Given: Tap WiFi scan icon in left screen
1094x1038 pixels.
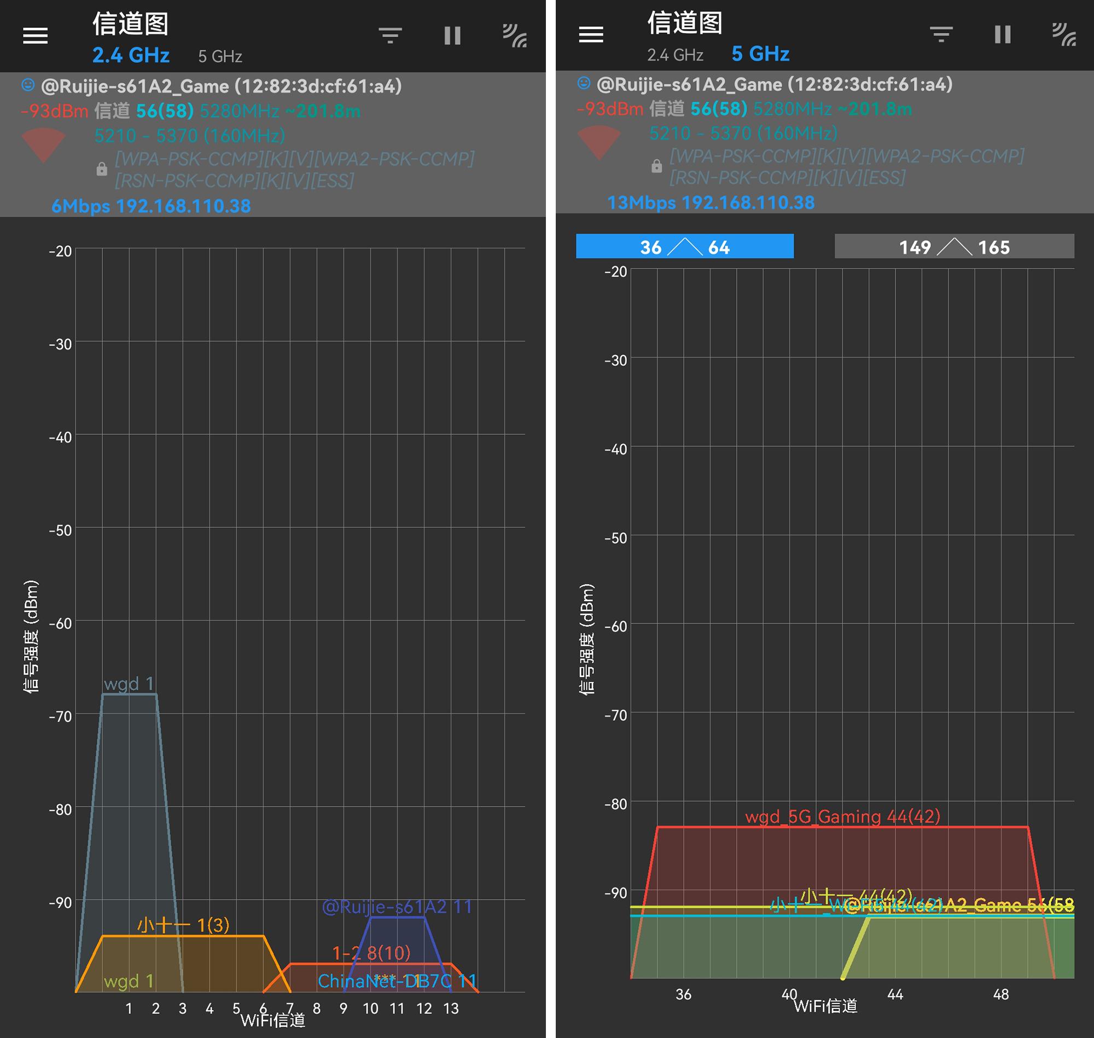Looking at the screenshot, I should click(x=514, y=36).
